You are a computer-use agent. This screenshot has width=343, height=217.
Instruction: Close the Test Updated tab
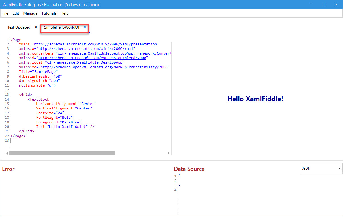coord(36,27)
